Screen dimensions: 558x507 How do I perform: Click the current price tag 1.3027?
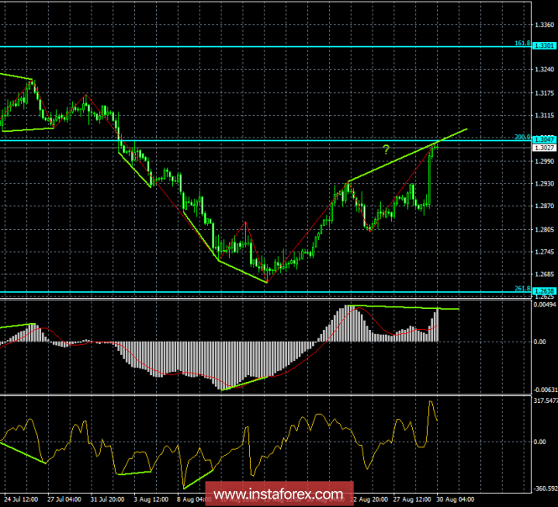[545, 148]
